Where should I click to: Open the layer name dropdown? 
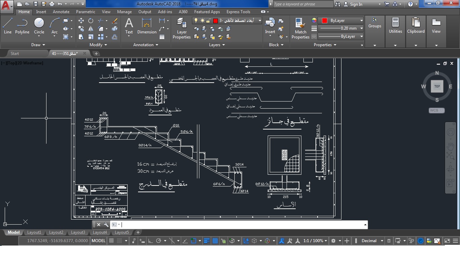pos(260,21)
